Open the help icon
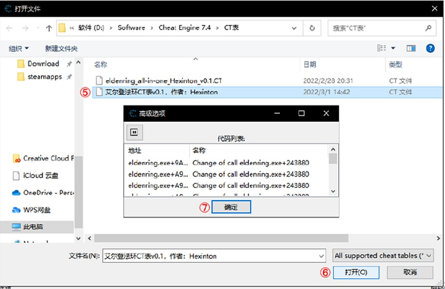This screenshot has height=289, width=445. [x=430, y=48]
